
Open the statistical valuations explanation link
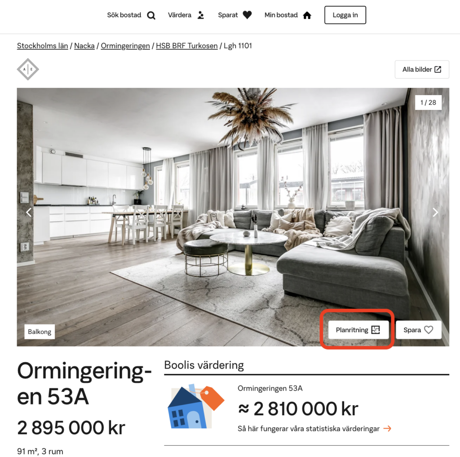(x=314, y=429)
